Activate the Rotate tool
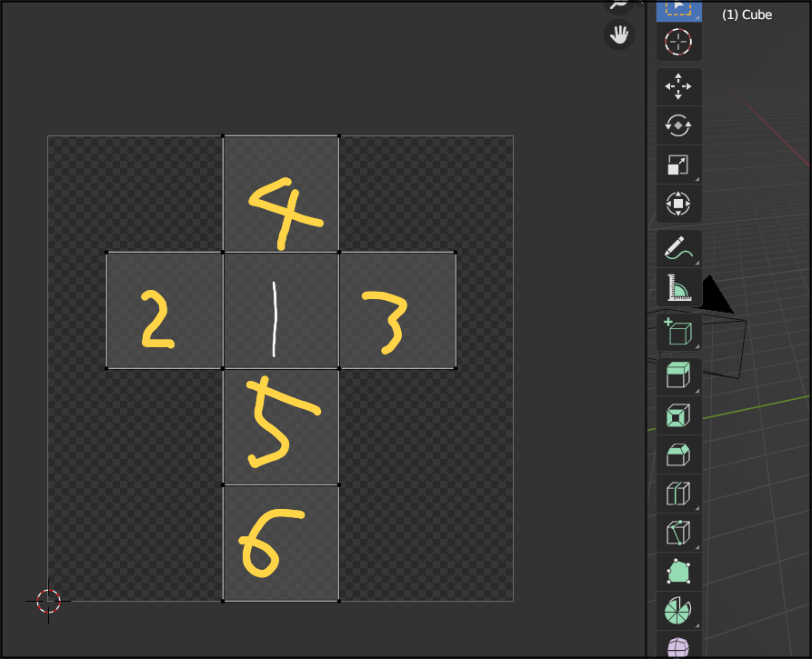Screen dimensions: 812x659 point(679,125)
